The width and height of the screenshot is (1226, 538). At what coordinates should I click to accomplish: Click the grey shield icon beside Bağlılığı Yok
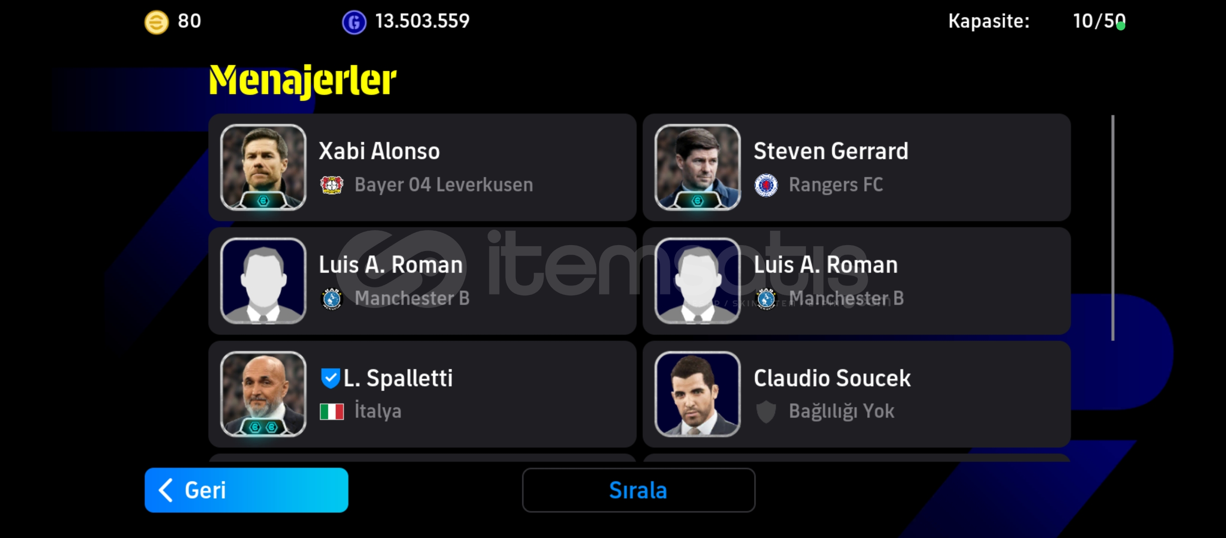point(766,411)
